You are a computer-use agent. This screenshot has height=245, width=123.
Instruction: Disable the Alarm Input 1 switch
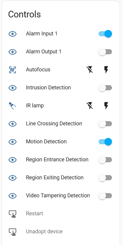pos(105,34)
